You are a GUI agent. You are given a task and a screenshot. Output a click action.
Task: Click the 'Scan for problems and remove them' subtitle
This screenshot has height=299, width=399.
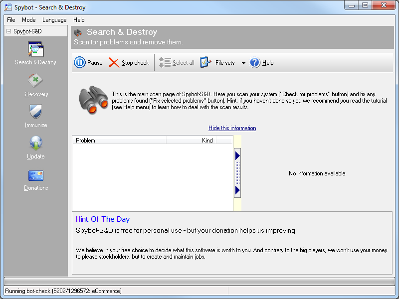(x=128, y=42)
